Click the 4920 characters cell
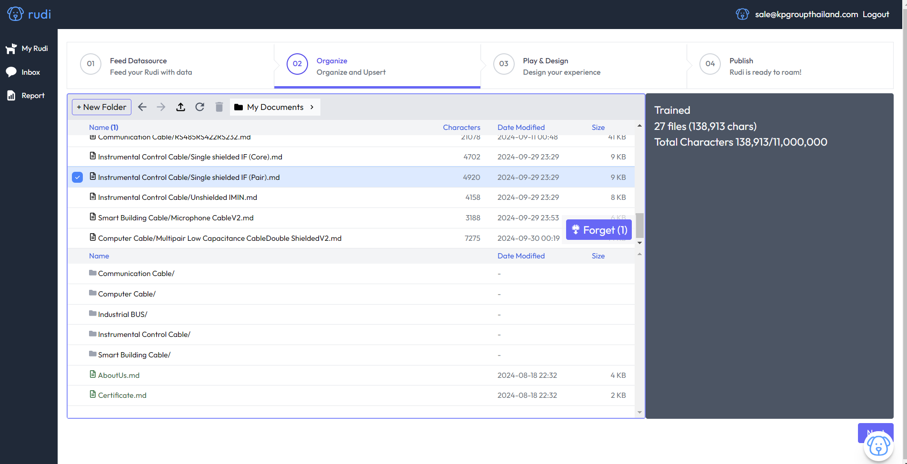The image size is (907, 464). [471, 178]
